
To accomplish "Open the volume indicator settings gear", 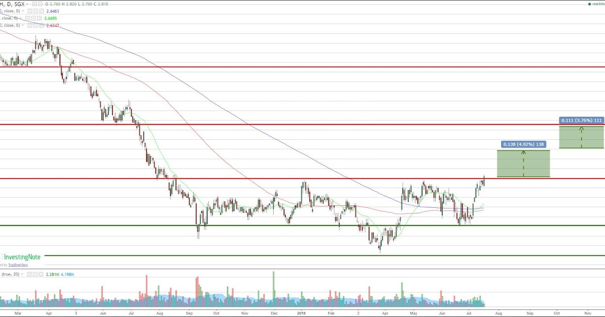I will click(35, 275).
